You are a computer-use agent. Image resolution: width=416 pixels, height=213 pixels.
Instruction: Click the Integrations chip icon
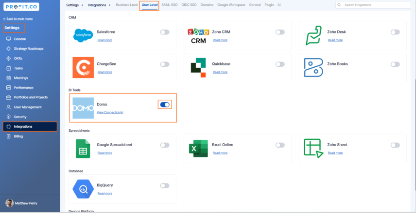(8, 126)
